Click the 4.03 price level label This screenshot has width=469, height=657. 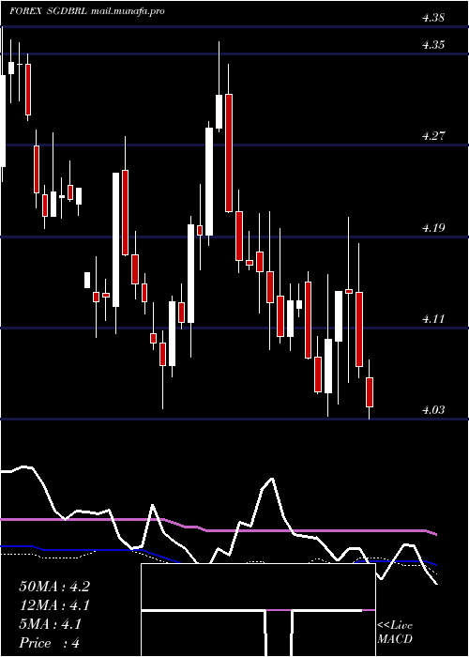pyautogui.click(x=433, y=410)
